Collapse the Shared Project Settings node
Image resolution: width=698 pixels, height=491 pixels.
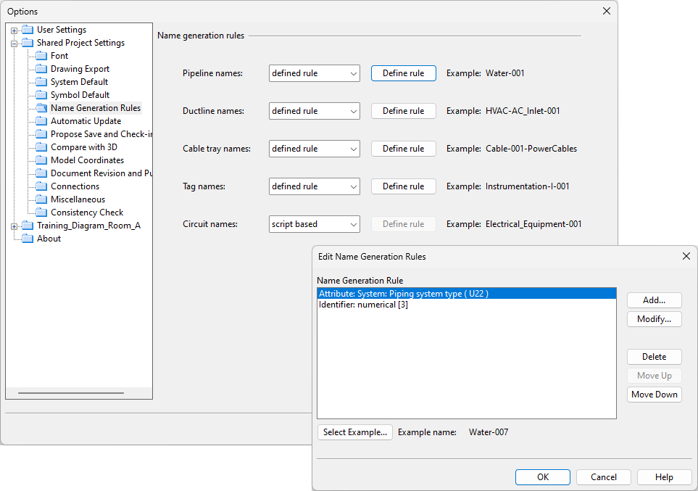click(x=14, y=44)
